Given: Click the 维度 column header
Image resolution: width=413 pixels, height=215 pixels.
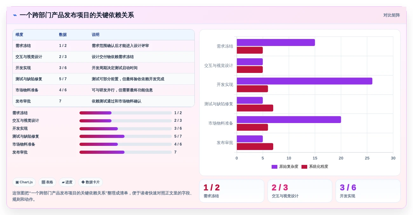Looking at the screenshot, I should 19,35.
